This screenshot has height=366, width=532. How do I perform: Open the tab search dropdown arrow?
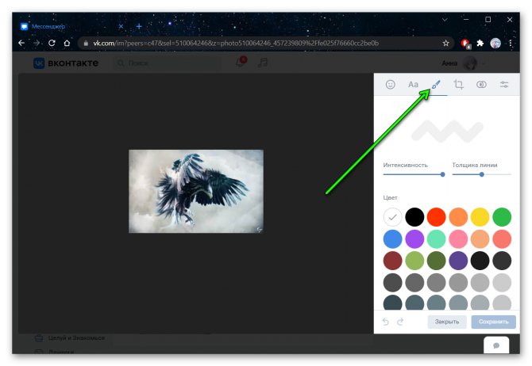pos(445,20)
